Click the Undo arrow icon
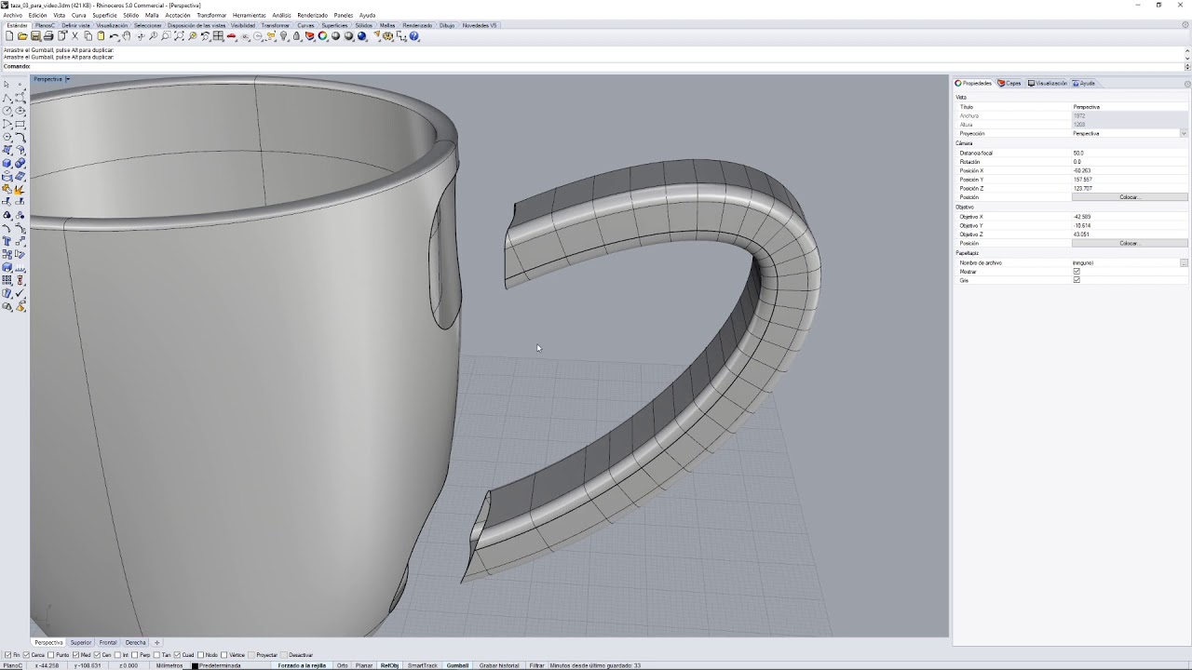1192x670 pixels. pos(114,36)
